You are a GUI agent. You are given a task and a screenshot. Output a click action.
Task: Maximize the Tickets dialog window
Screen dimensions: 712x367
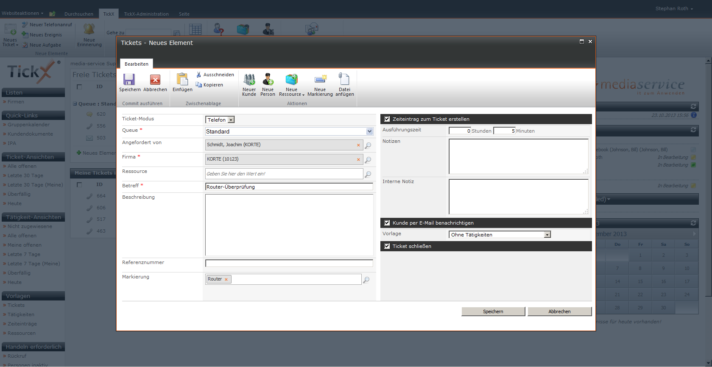[x=582, y=42]
